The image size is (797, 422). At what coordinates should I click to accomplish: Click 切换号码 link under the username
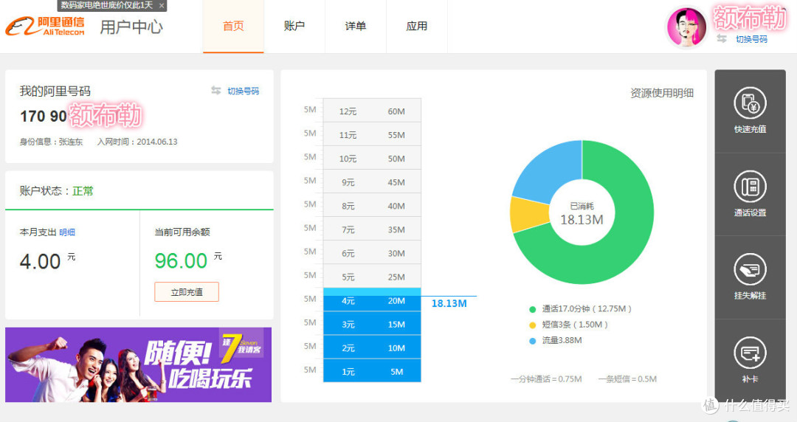(x=752, y=39)
